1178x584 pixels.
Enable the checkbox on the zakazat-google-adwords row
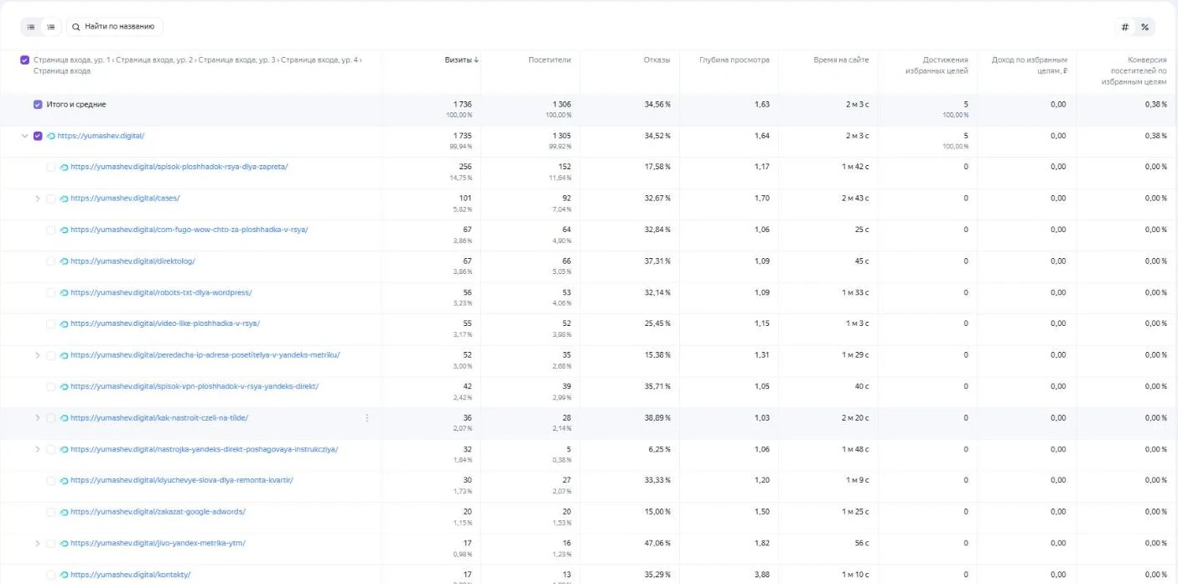pyautogui.click(x=51, y=512)
